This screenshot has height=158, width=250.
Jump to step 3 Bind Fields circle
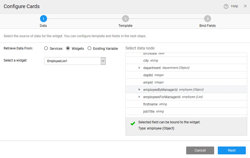207,19
